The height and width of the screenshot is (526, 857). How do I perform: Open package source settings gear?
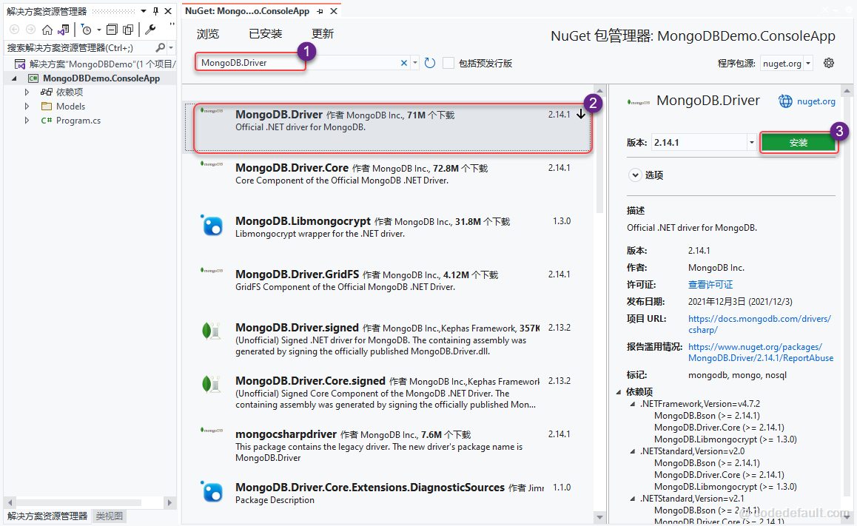click(x=828, y=63)
